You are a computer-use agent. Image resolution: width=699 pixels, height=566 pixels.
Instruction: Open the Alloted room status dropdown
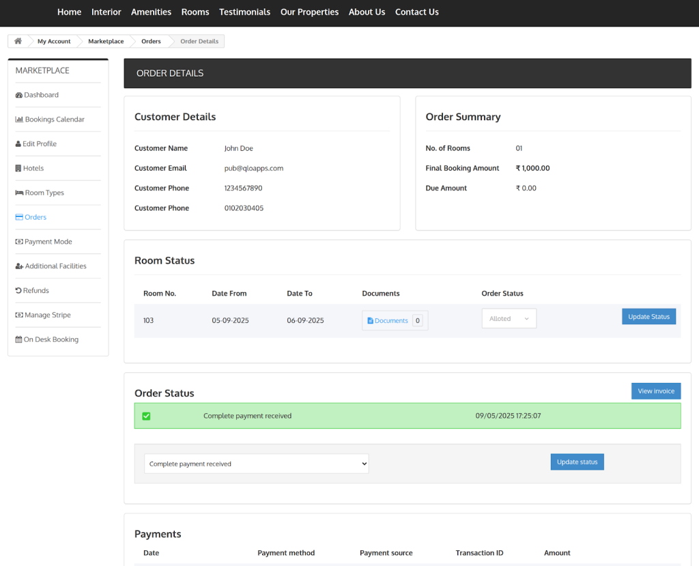click(509, 318)
